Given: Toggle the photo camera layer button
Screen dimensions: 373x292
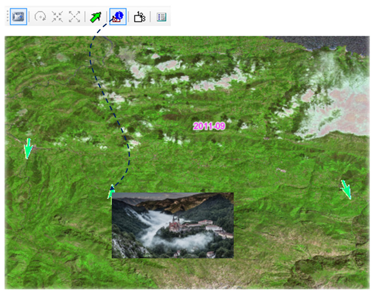Looking at the screenshot, I should (18, 17).
